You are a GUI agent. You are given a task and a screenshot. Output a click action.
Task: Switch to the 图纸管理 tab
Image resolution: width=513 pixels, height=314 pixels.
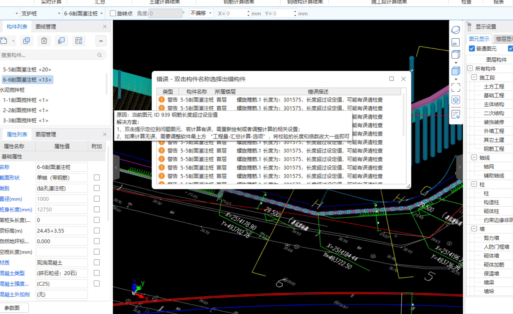click(46, 26)
